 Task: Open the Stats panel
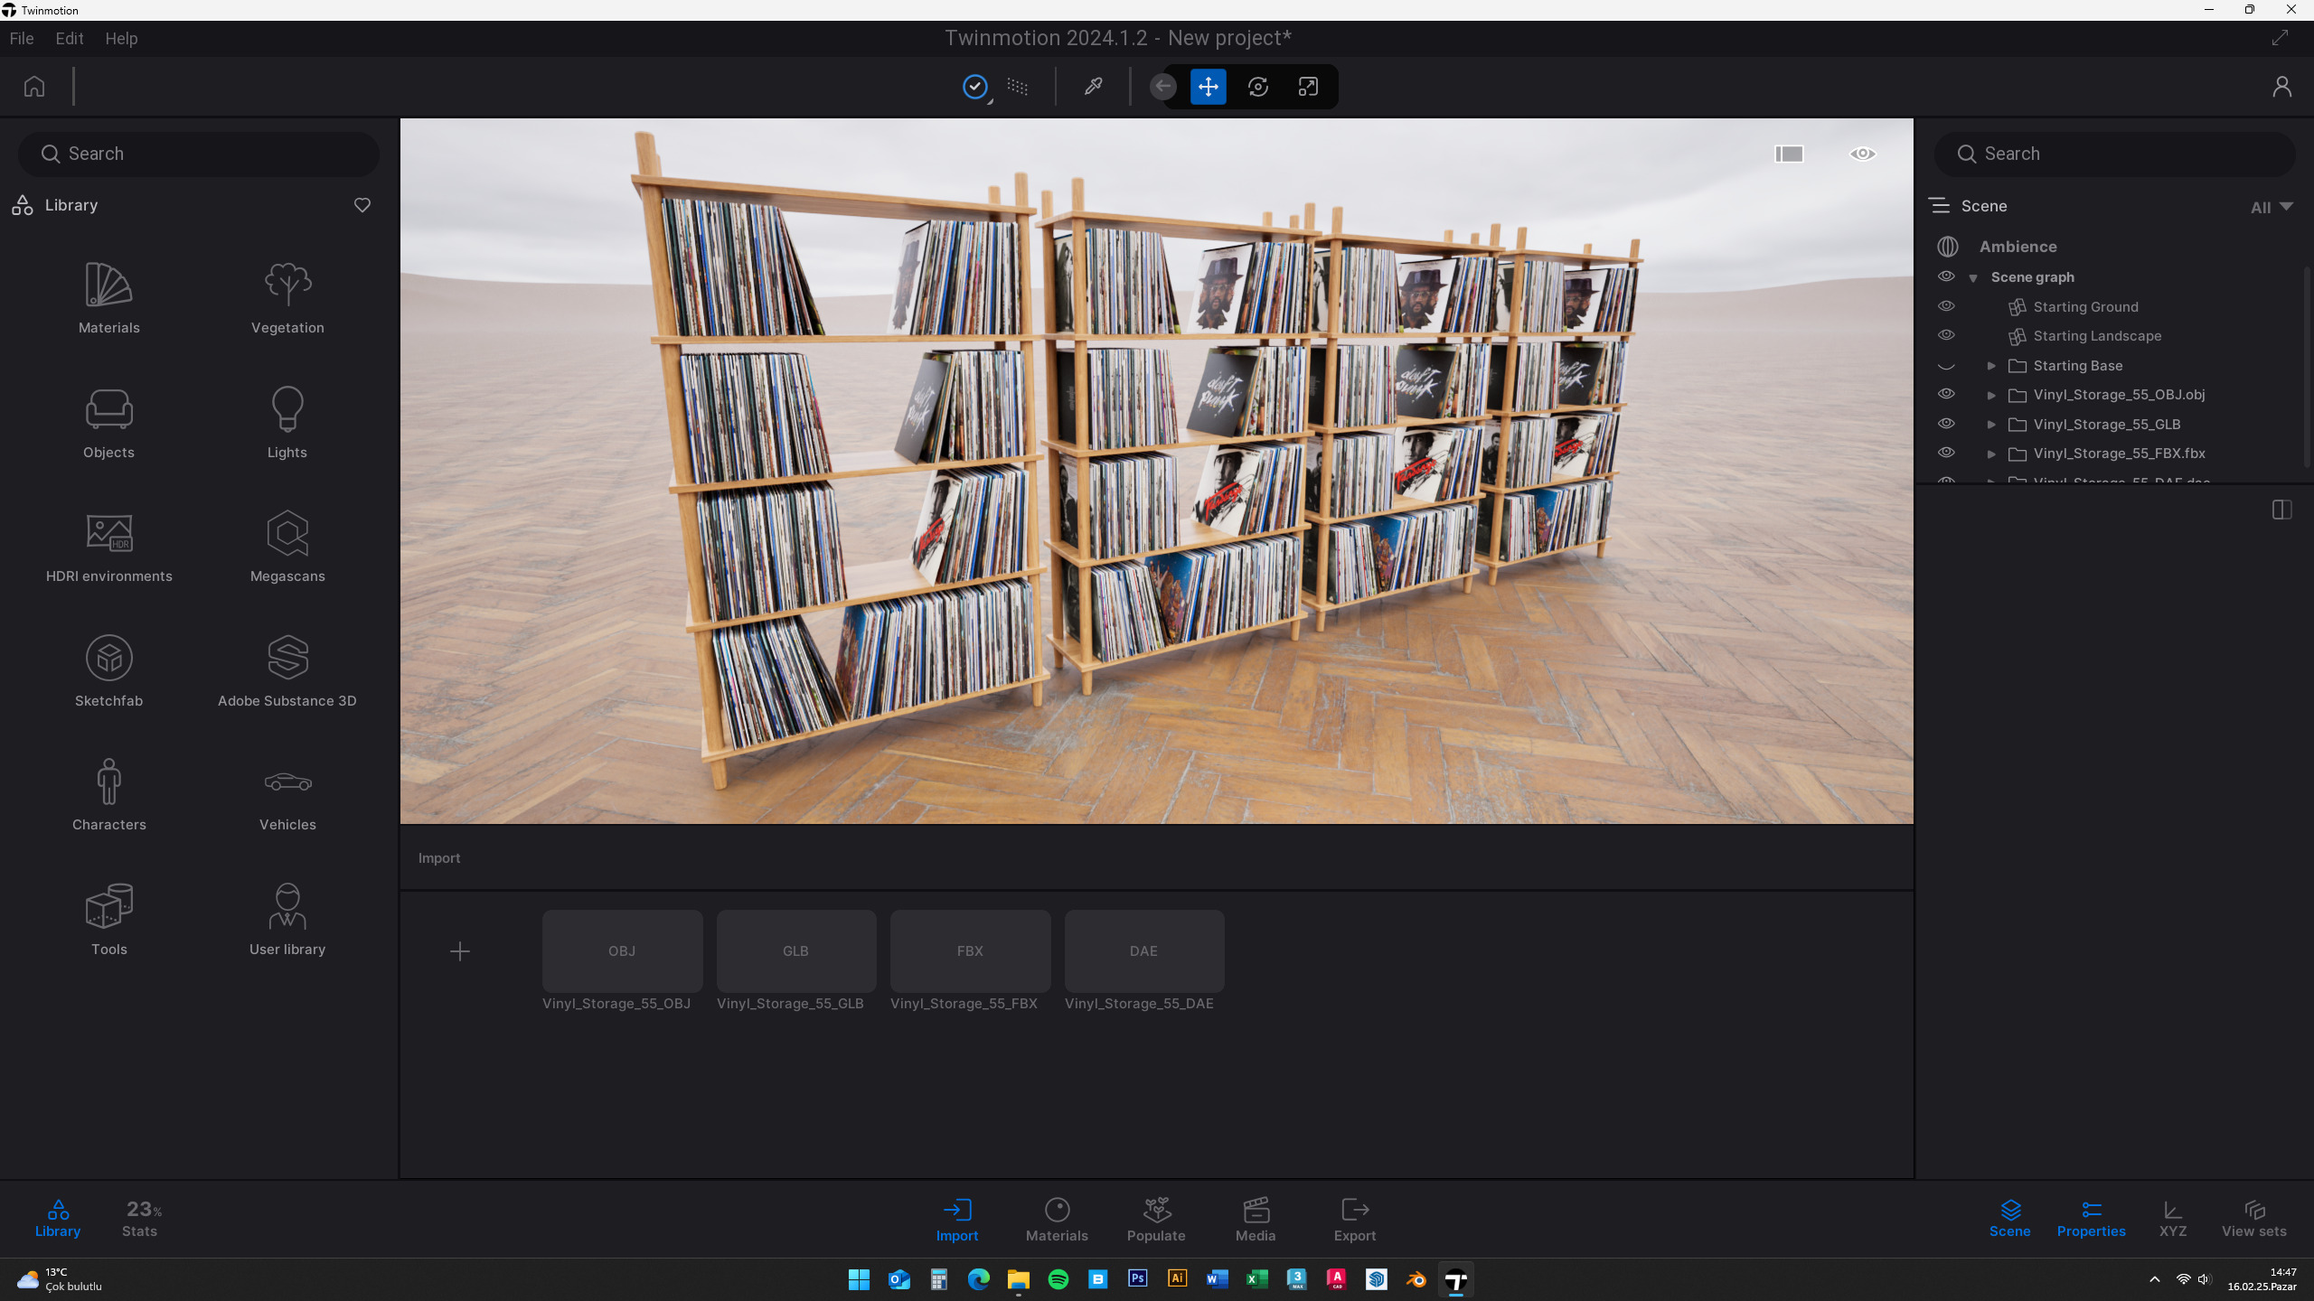pyautogui.click(x=141, y=1218)
